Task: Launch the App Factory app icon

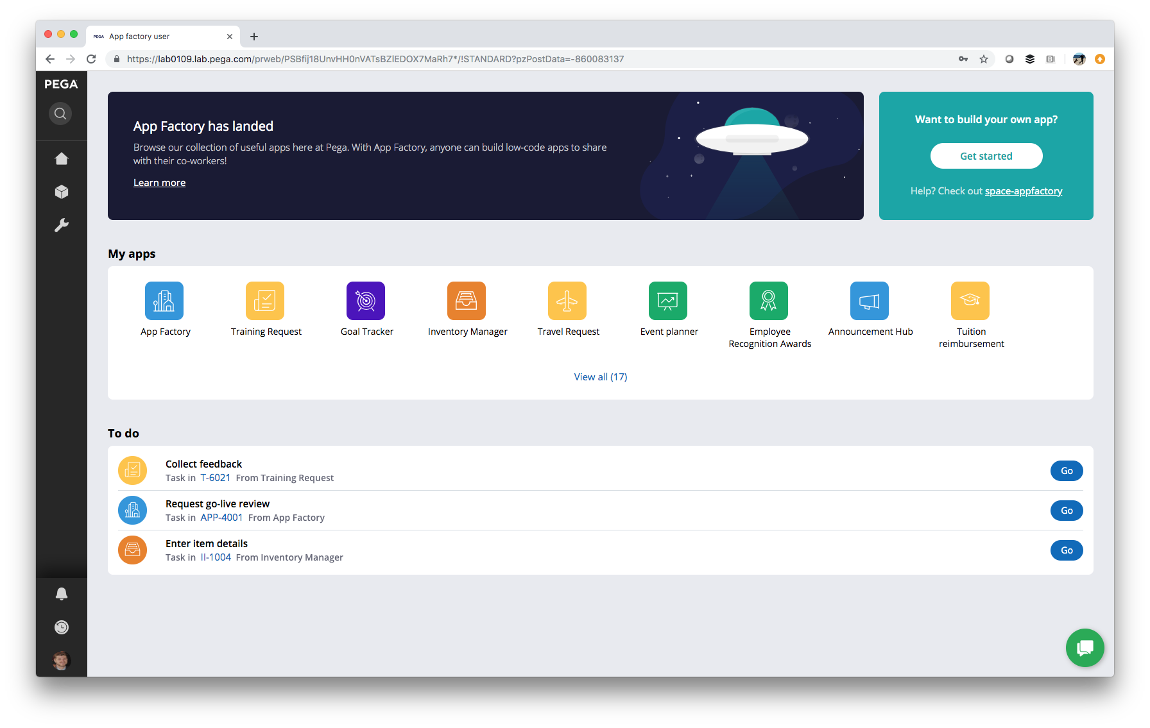Action: pos(164,301)
